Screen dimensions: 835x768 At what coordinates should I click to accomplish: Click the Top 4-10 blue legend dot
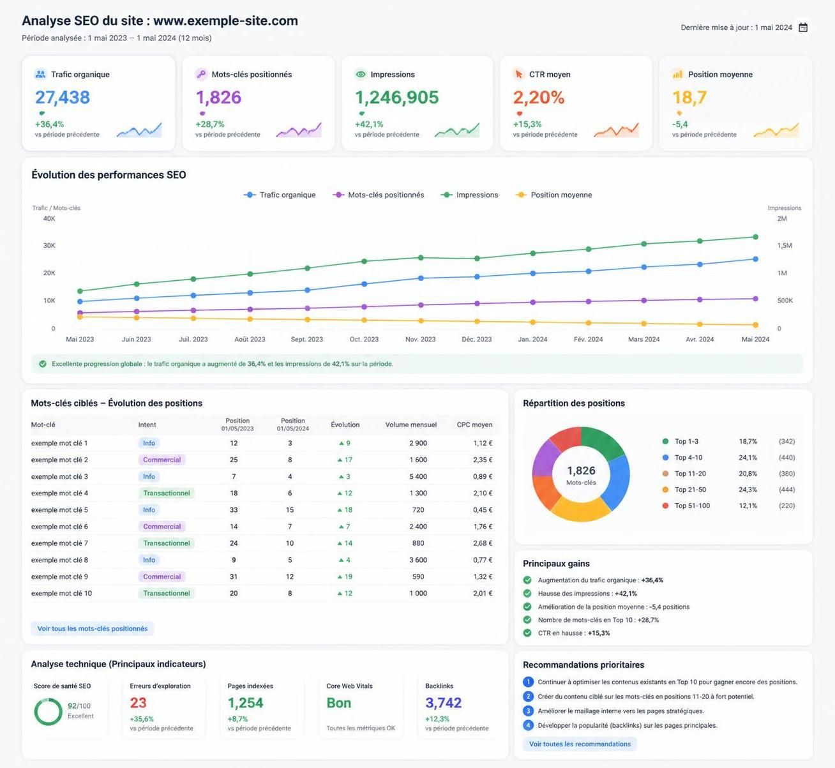point(665,457)
